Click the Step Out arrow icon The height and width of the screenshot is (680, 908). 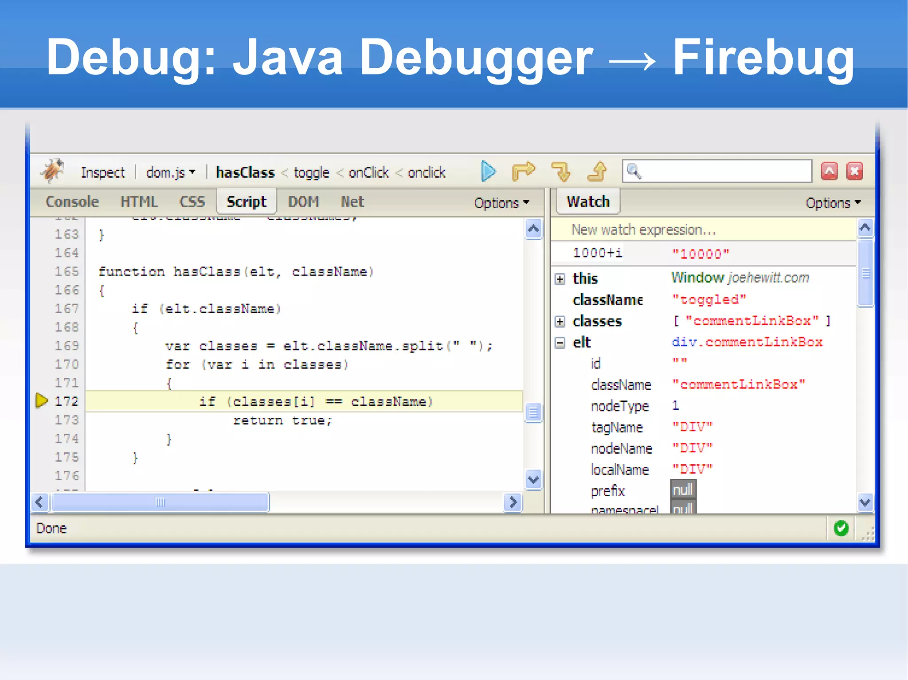tap(597, 171)
